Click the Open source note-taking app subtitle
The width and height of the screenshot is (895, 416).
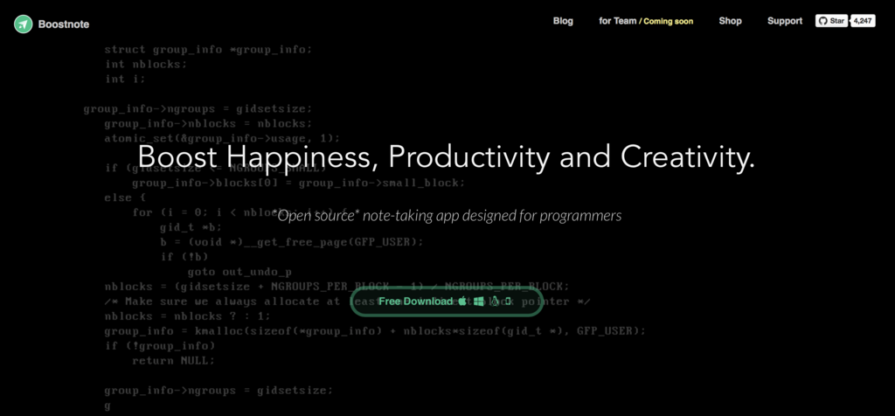click(447, 216)
